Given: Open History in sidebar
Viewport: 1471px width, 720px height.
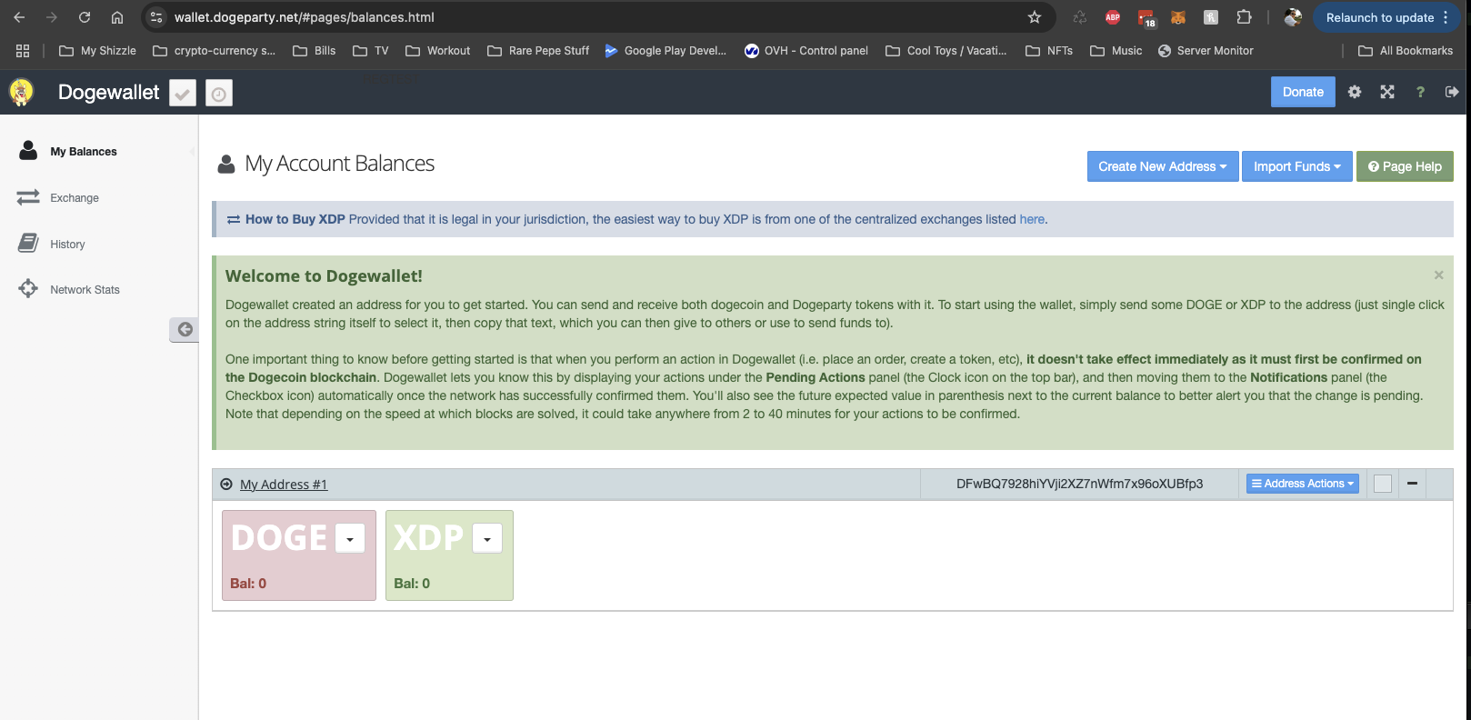Looking at the screenshot, I should [67, 245].
